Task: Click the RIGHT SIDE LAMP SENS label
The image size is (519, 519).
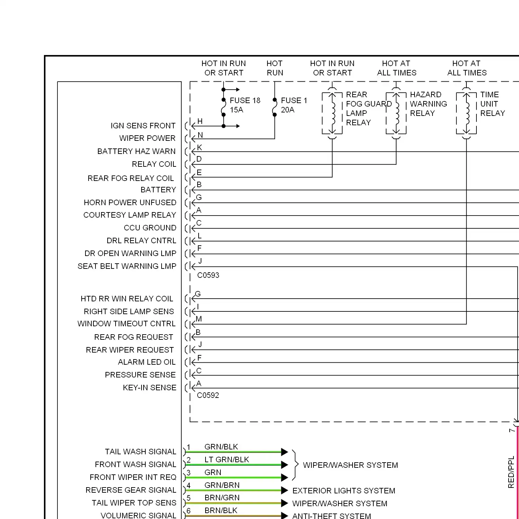Action: 129,311
